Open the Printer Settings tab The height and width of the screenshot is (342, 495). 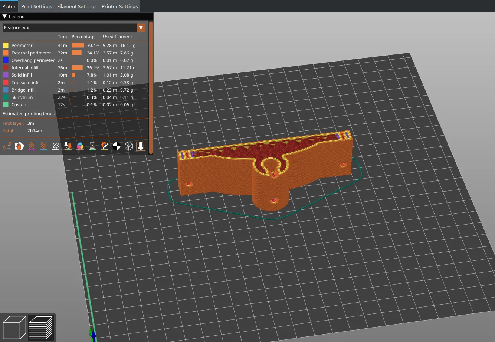pos(119,6)
